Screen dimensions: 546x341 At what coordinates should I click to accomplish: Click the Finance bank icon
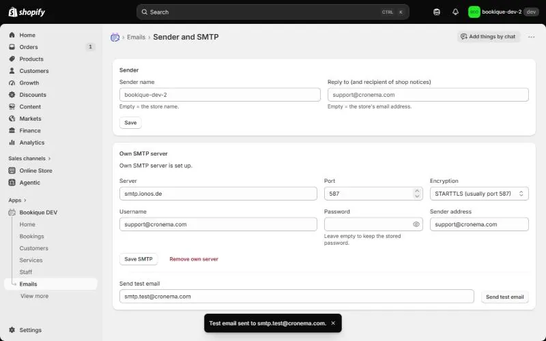[12, 130]
